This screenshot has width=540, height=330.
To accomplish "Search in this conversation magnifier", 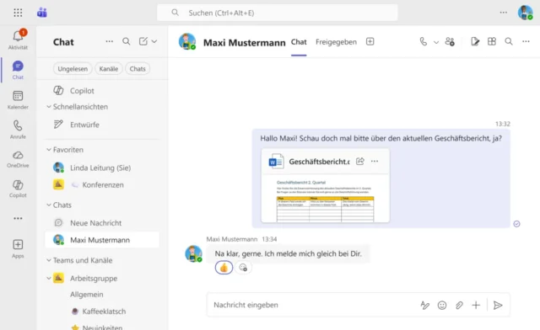I will point(509,41).
